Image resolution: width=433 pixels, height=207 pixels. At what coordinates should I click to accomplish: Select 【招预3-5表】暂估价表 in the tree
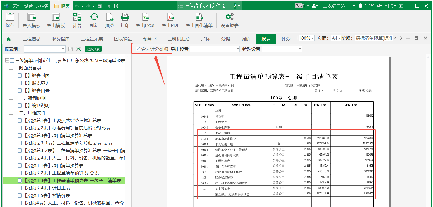[47, 196]
